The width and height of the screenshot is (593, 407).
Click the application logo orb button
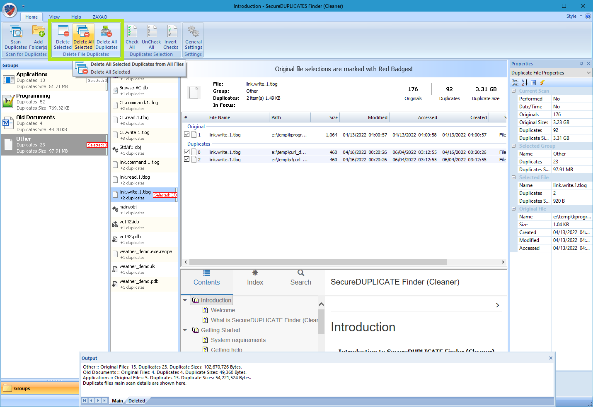tap(10, 10)
